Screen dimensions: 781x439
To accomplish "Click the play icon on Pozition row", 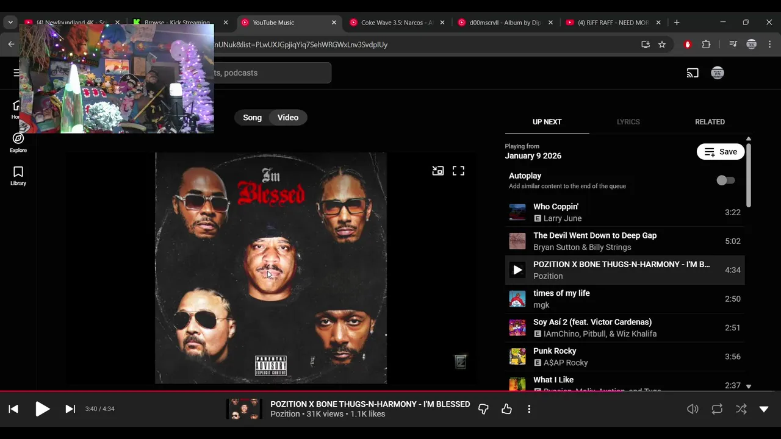I will point(517,270).
